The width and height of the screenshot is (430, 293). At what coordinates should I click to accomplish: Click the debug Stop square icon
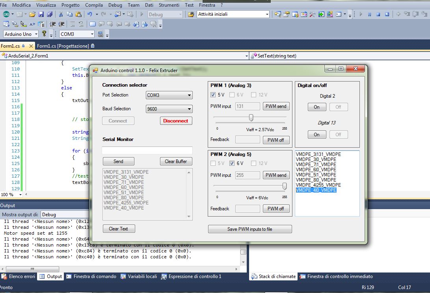pyautogui.click(x=378, y=14)
